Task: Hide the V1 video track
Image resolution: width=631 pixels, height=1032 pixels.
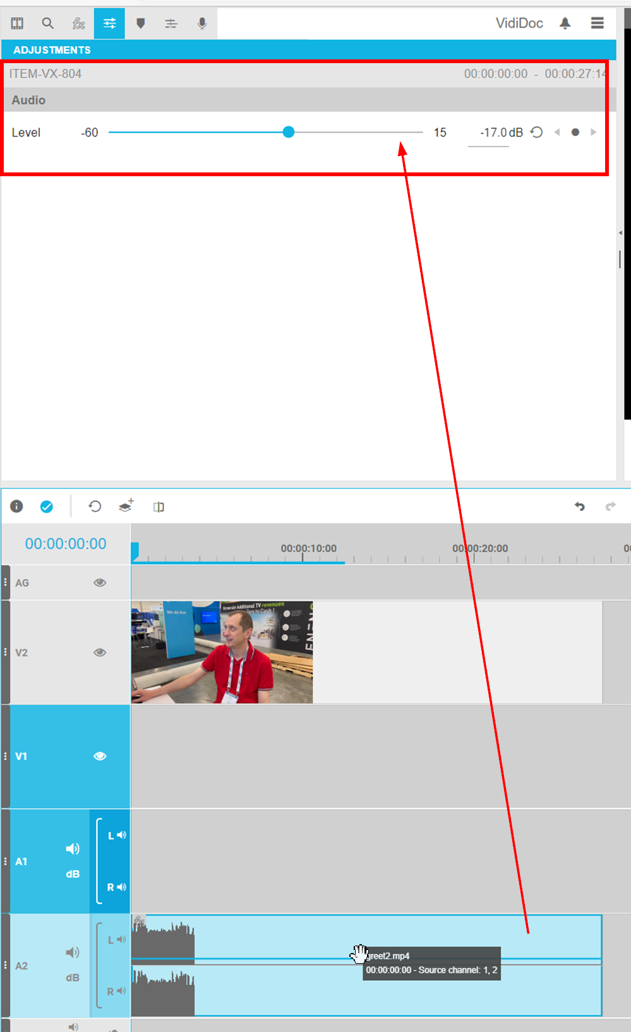Action: [x=100, y=756]
